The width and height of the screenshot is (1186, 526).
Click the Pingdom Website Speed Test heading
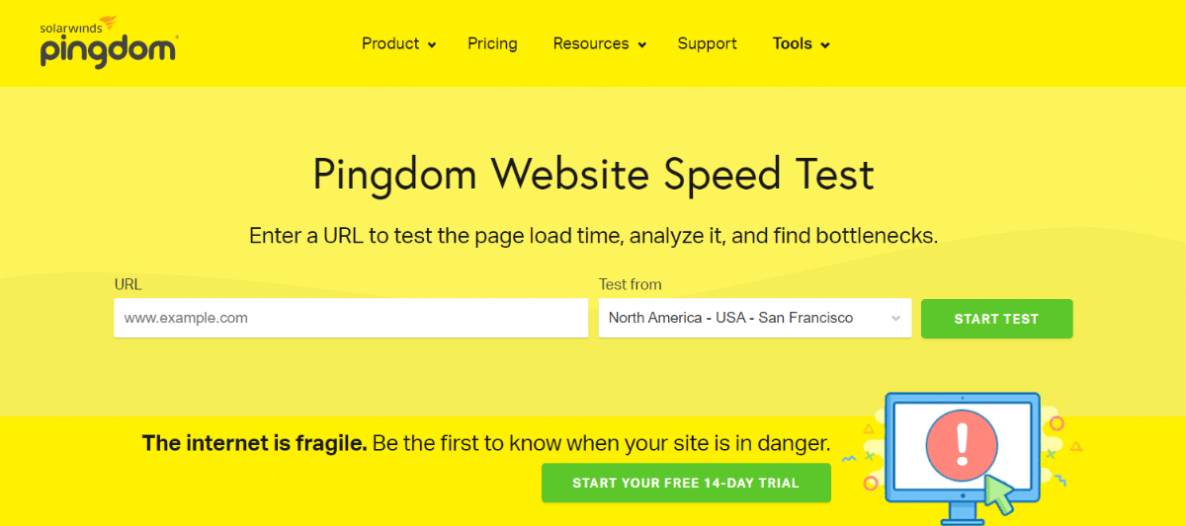[593, 175]
